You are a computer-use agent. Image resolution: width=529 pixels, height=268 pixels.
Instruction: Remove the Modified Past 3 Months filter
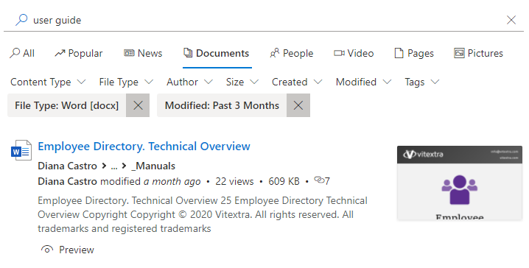click(x=298, y=105)
